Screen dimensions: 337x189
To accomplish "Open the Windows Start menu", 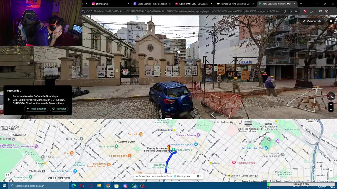I will pyautogui.click(x=4, y=186).
